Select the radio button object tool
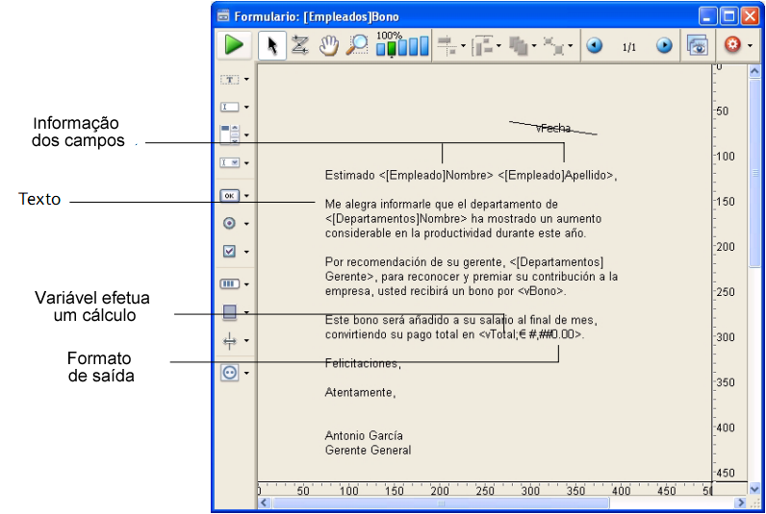 pyautogui.click(x=229, y=223)
